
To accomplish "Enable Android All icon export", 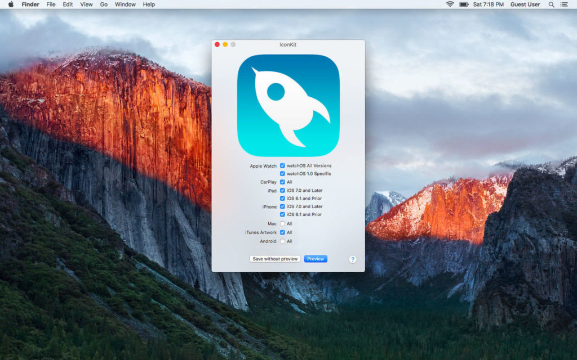I will point(283,241).
